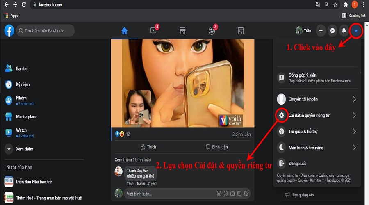Click the logout door icon
The image size is (369, 205).
click(281, 163)
